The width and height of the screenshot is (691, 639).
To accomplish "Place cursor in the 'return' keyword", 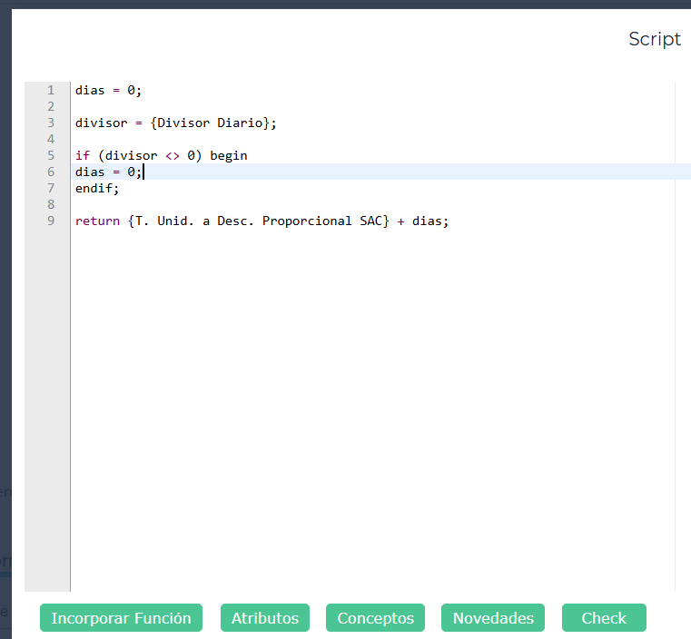I will (x=97, y=221).
